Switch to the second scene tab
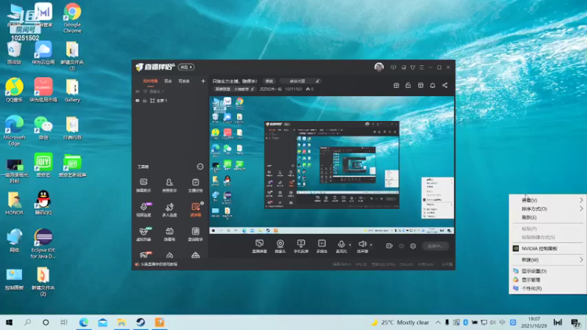 click(x=168, y=81)
